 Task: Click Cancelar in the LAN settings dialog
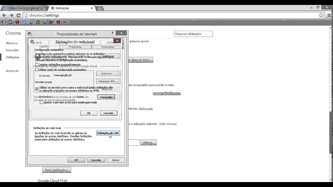[108, 113]
